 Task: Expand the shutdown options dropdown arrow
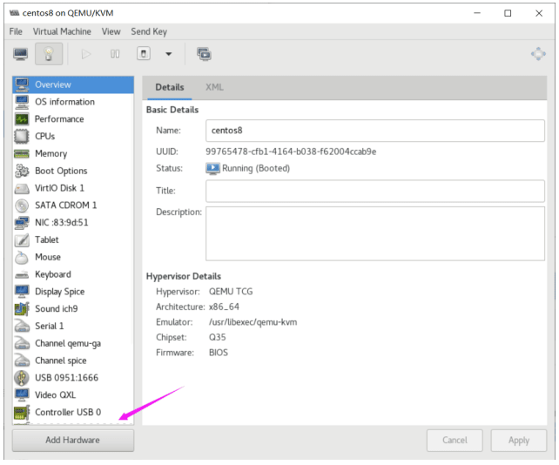click(x=169, y=54)
